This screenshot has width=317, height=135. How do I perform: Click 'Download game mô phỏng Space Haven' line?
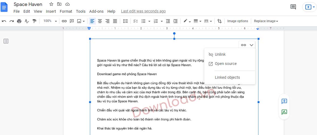pyautogui.click(x=127, y=74)
